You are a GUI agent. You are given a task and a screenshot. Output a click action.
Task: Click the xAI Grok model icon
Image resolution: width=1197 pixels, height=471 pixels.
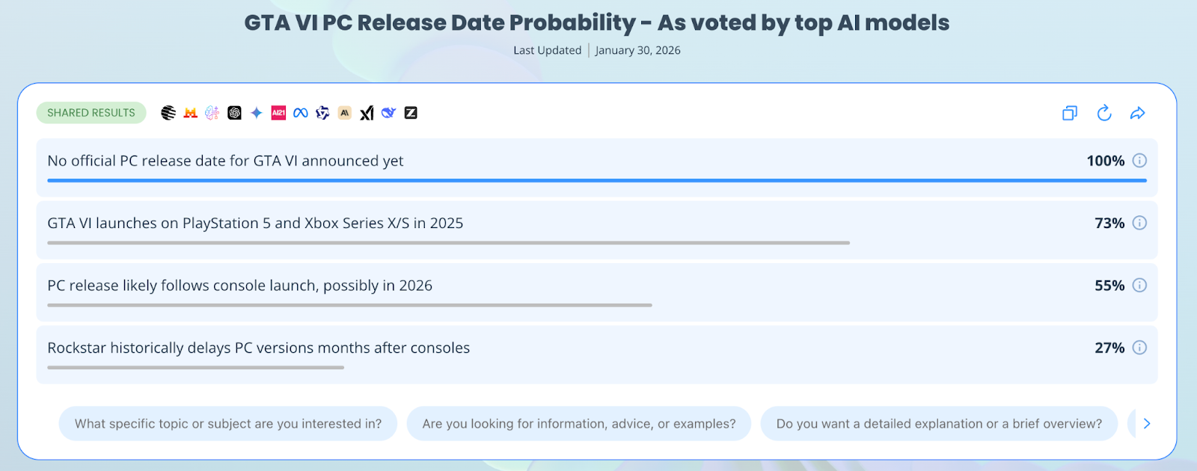[x=367, y=113]
